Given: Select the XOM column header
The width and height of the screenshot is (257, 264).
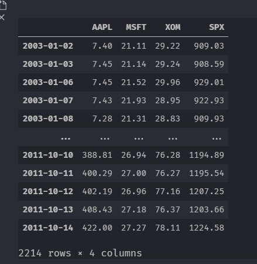Looking at the screenshot, I should [173, 27].
